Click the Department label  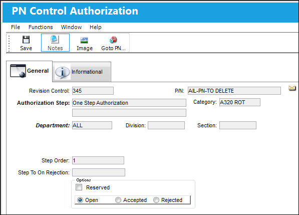tap(53, 125)
